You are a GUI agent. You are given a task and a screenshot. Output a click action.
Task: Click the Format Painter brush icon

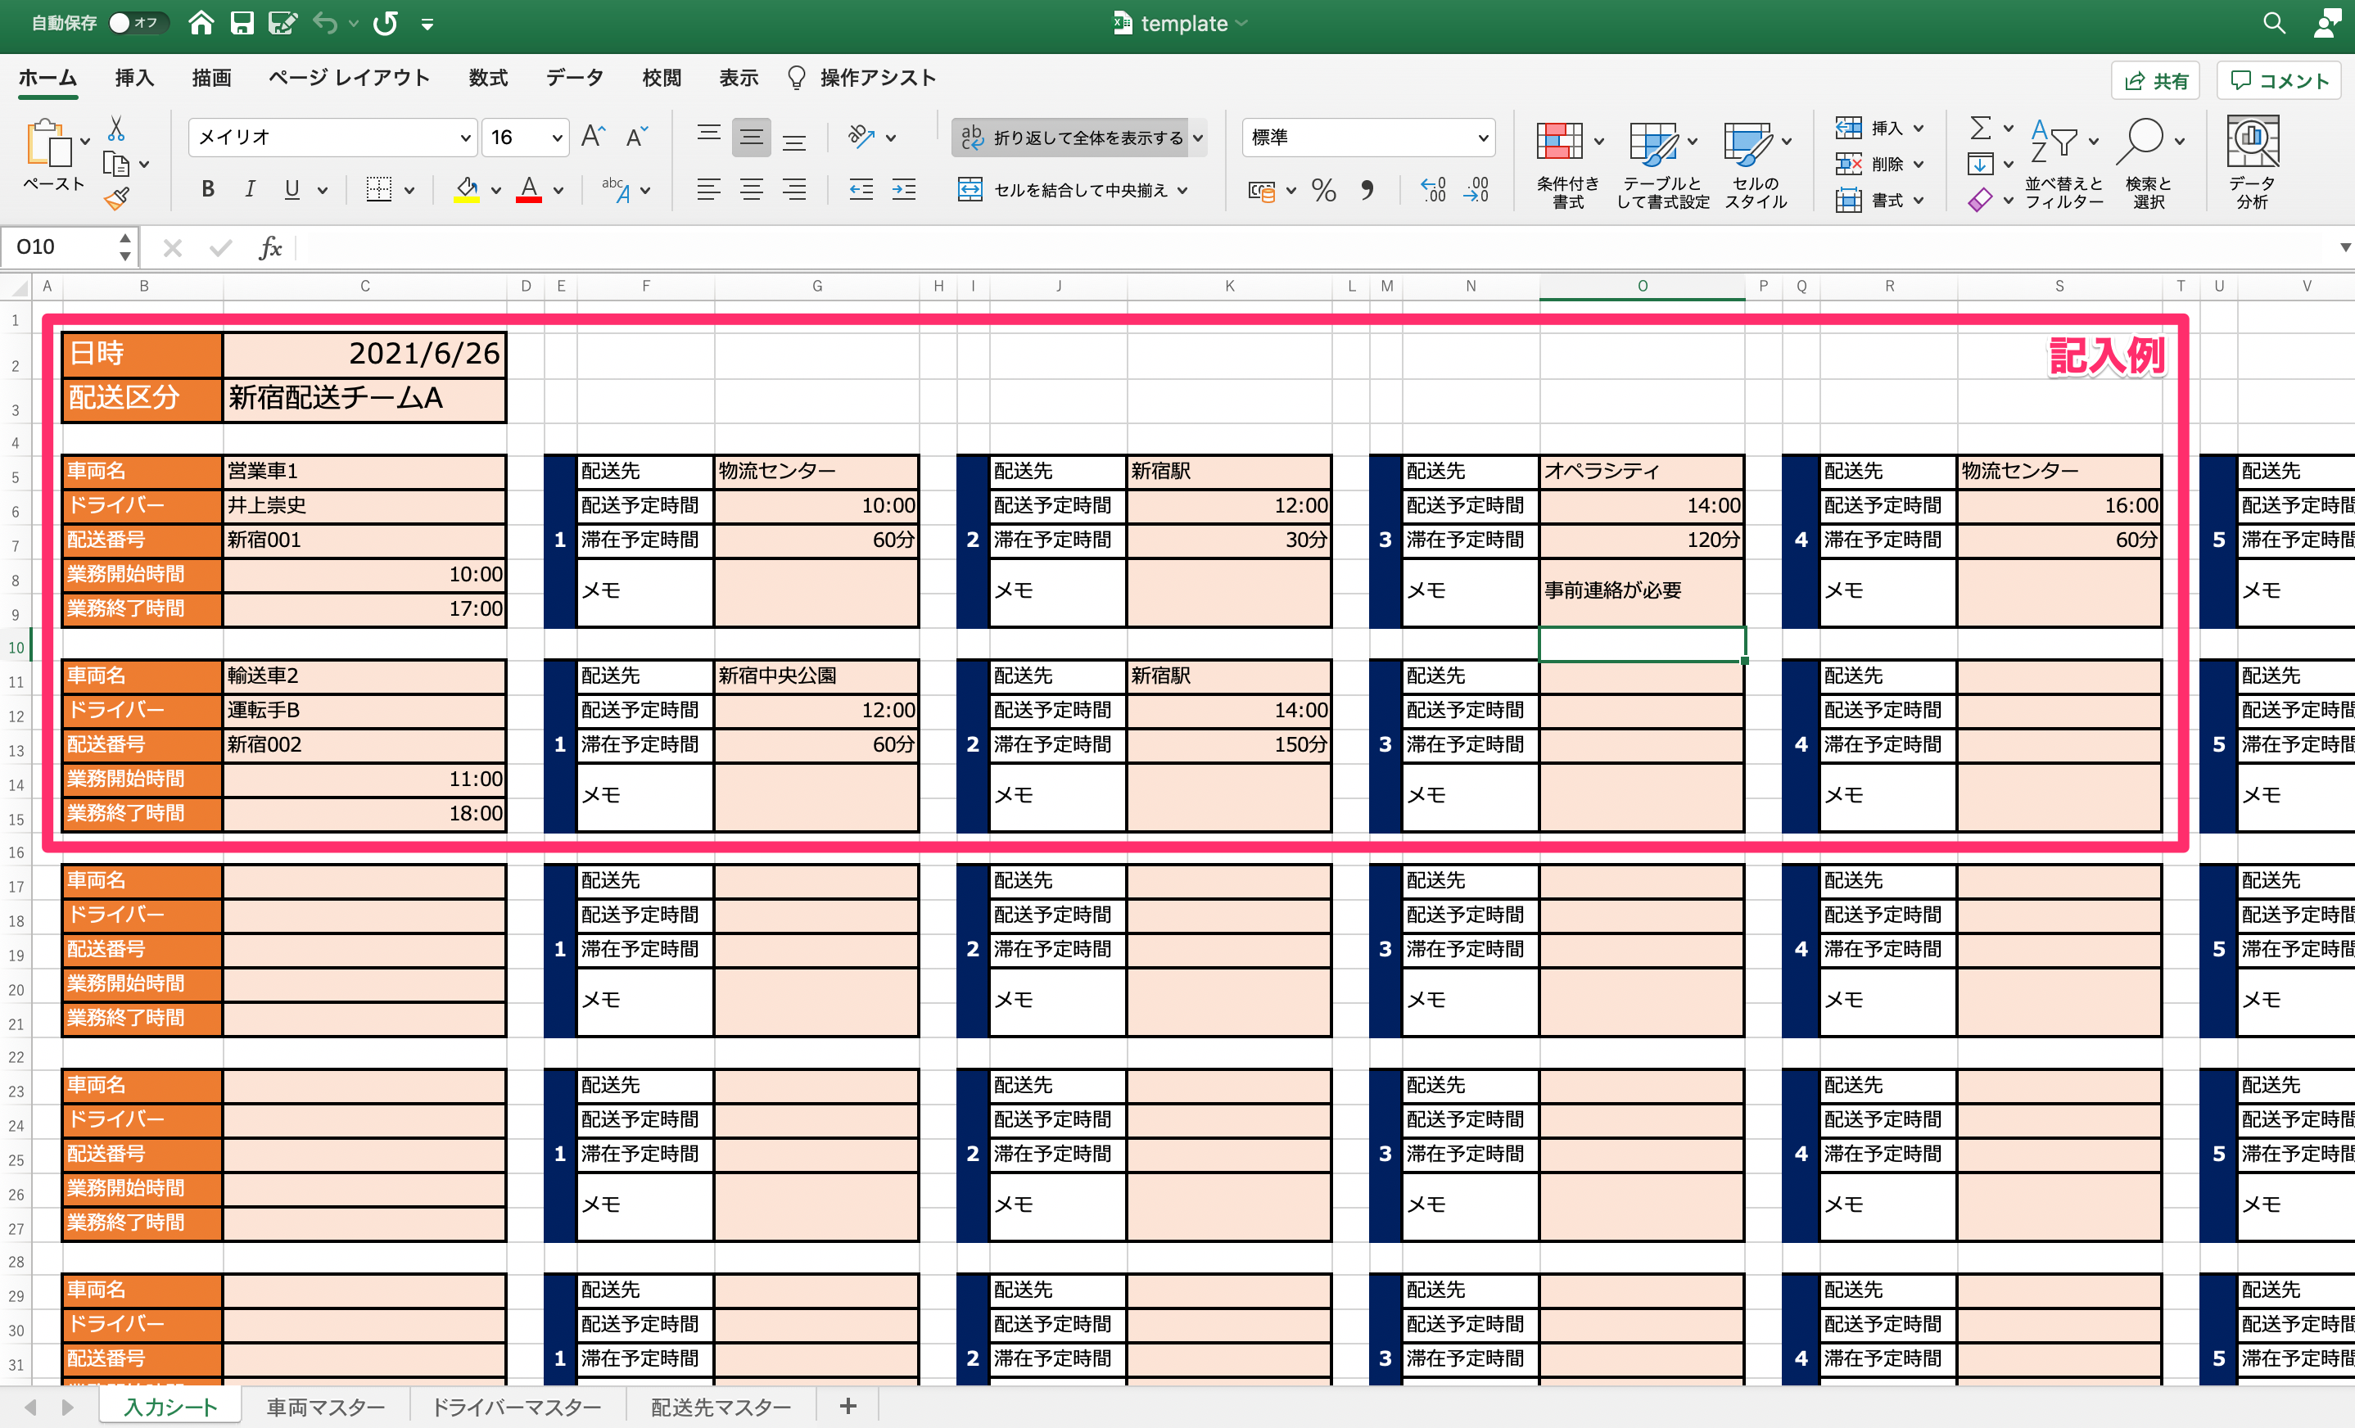(x=116, y=199)
